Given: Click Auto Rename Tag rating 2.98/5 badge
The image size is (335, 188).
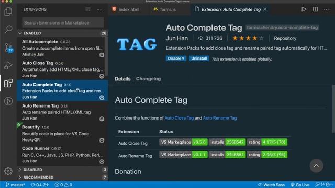Looking at the screenshot, I should tap(267, 155).
